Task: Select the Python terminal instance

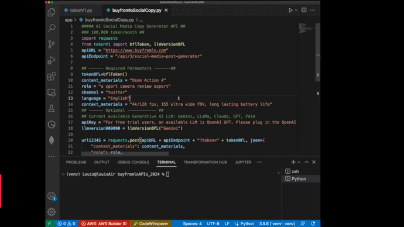Action: coord(301,179)
